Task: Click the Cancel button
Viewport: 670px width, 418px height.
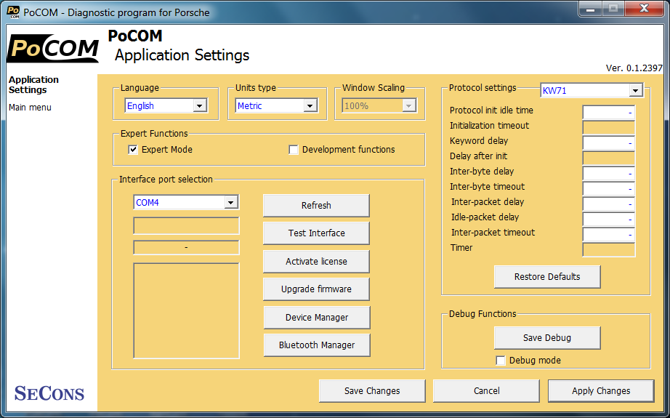Action: point(486,390)
